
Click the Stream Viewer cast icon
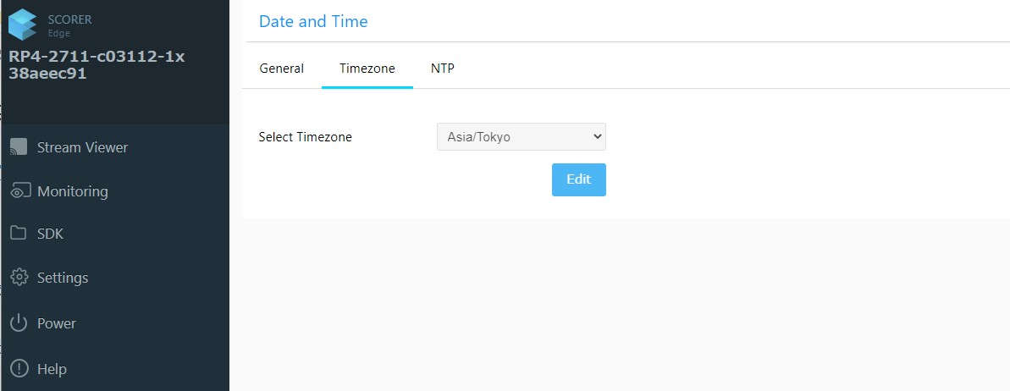coord(19,147)
